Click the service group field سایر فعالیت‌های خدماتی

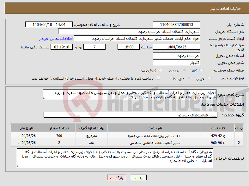tap(131, 115)
